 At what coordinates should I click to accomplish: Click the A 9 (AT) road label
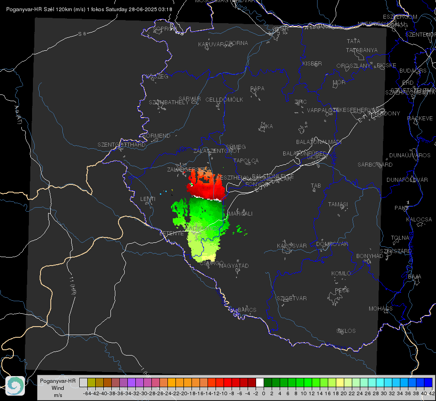point(18,115)
